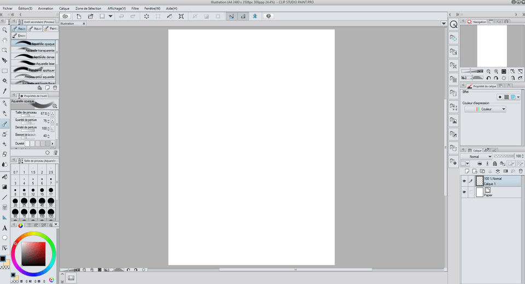Delete the selected layer with trash icon

(521, 171)
